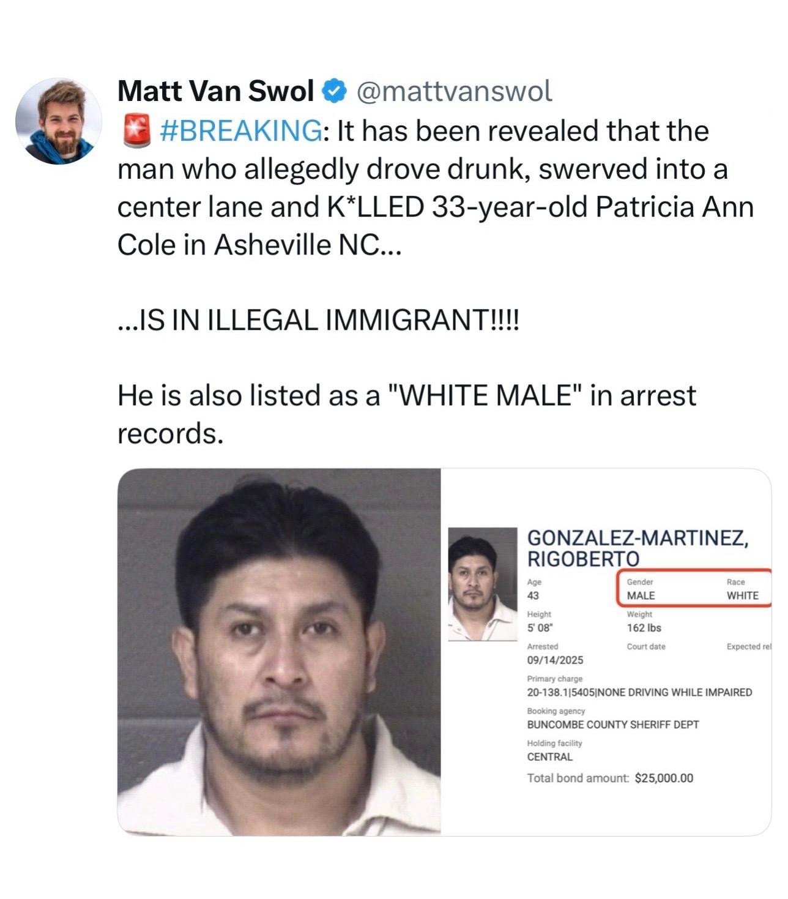This screenshot has height=899, width=788.
Task: Click the Holding facility CENTRAL value
Action: pos(550,756)
